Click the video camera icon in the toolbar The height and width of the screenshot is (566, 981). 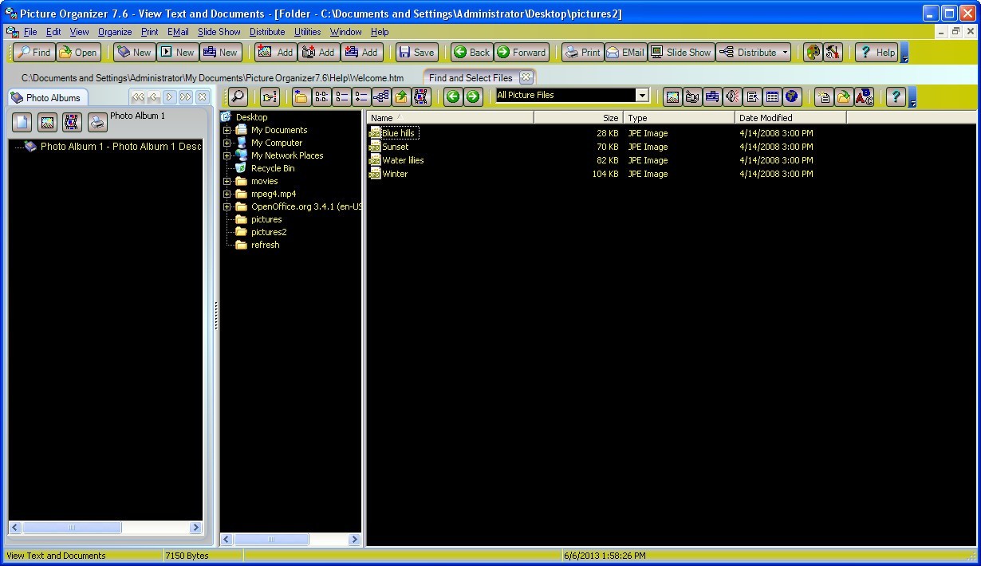coord(693,96)
